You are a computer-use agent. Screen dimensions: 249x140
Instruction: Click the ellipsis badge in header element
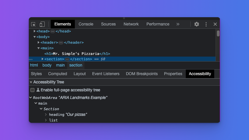click(x=61, y=43)
